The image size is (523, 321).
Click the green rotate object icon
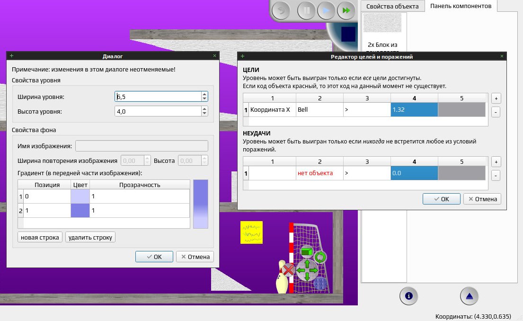tap(320, 257)
